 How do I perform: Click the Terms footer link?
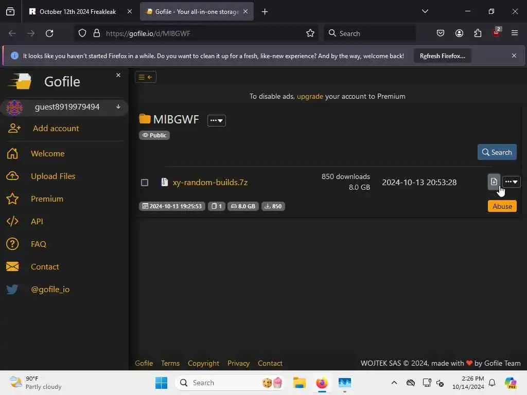coord(170,363)
